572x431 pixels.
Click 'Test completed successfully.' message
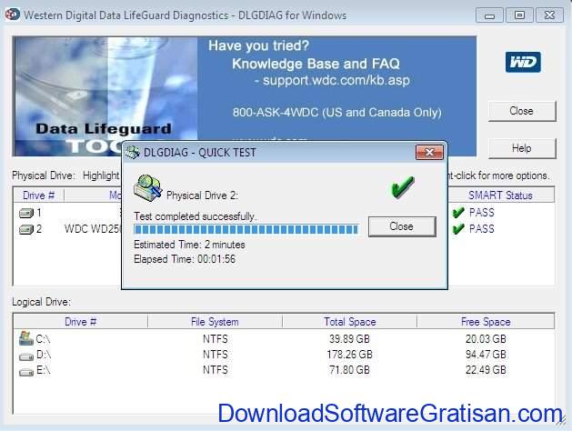click(x=196, y=216)
